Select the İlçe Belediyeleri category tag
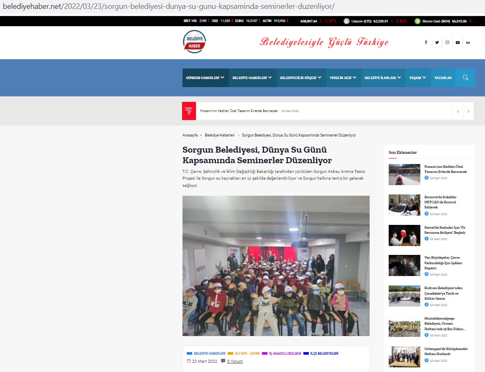The height and width of the screenshot is (372, 485). click(321, 353)
